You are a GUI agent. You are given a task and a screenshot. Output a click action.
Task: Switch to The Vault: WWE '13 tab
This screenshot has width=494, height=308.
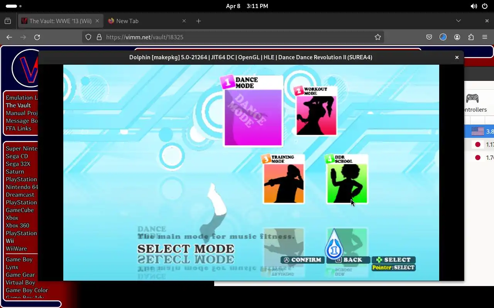point(61,21)
